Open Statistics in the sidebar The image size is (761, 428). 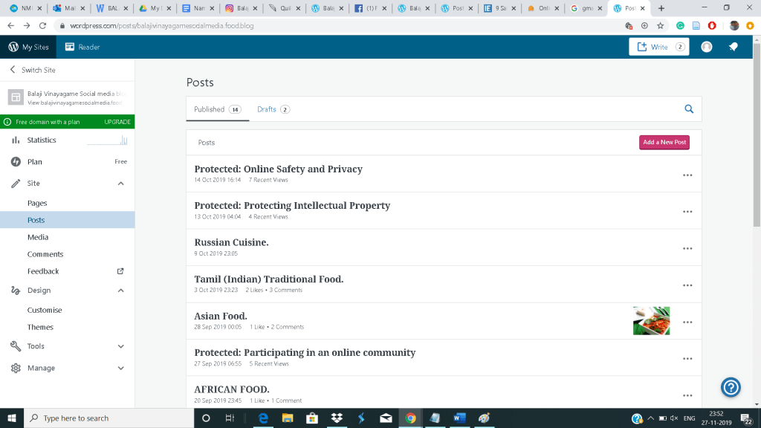tap(42, 140)
